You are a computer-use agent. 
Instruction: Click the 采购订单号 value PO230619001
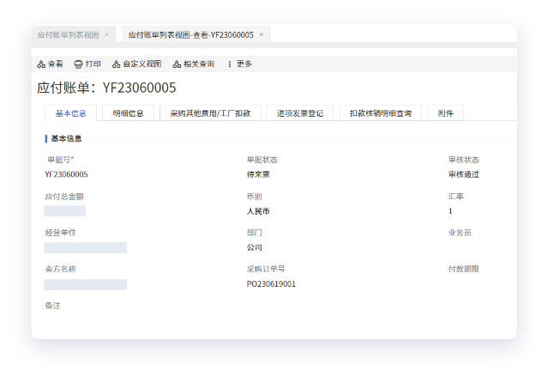271,283
